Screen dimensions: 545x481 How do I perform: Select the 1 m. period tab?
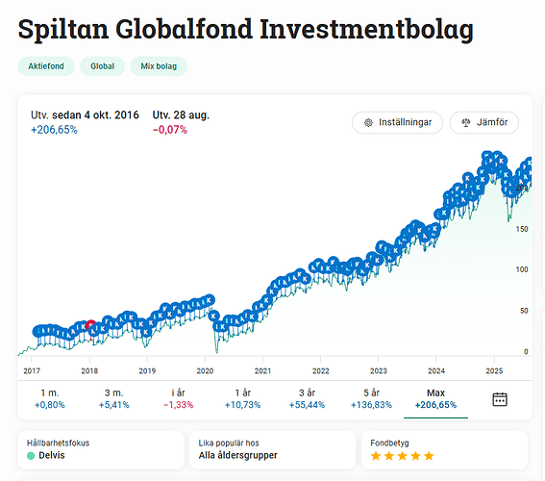coord(50,399)
